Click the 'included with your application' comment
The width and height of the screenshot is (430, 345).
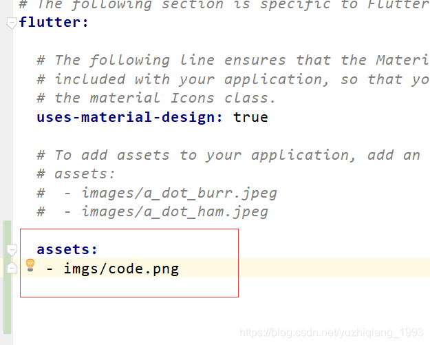(233, 80)
